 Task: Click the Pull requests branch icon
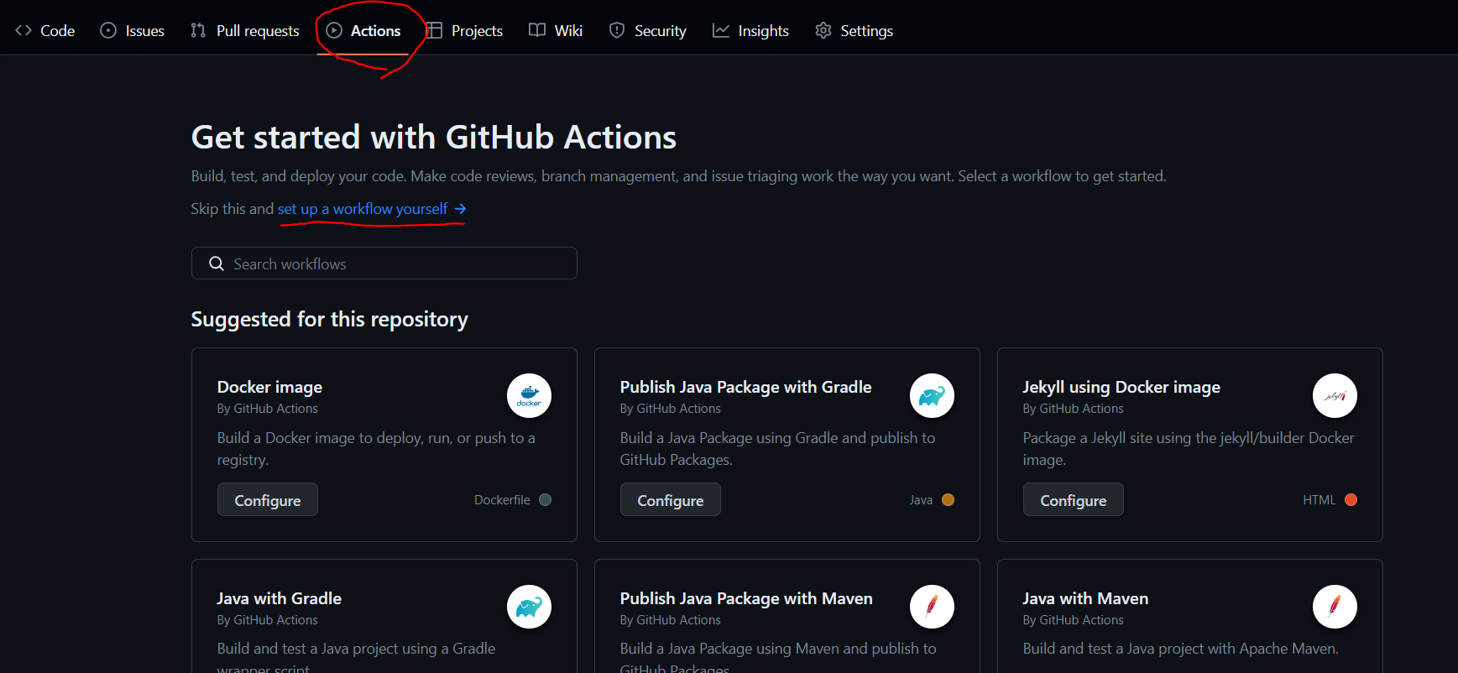[x=198, y=31]
